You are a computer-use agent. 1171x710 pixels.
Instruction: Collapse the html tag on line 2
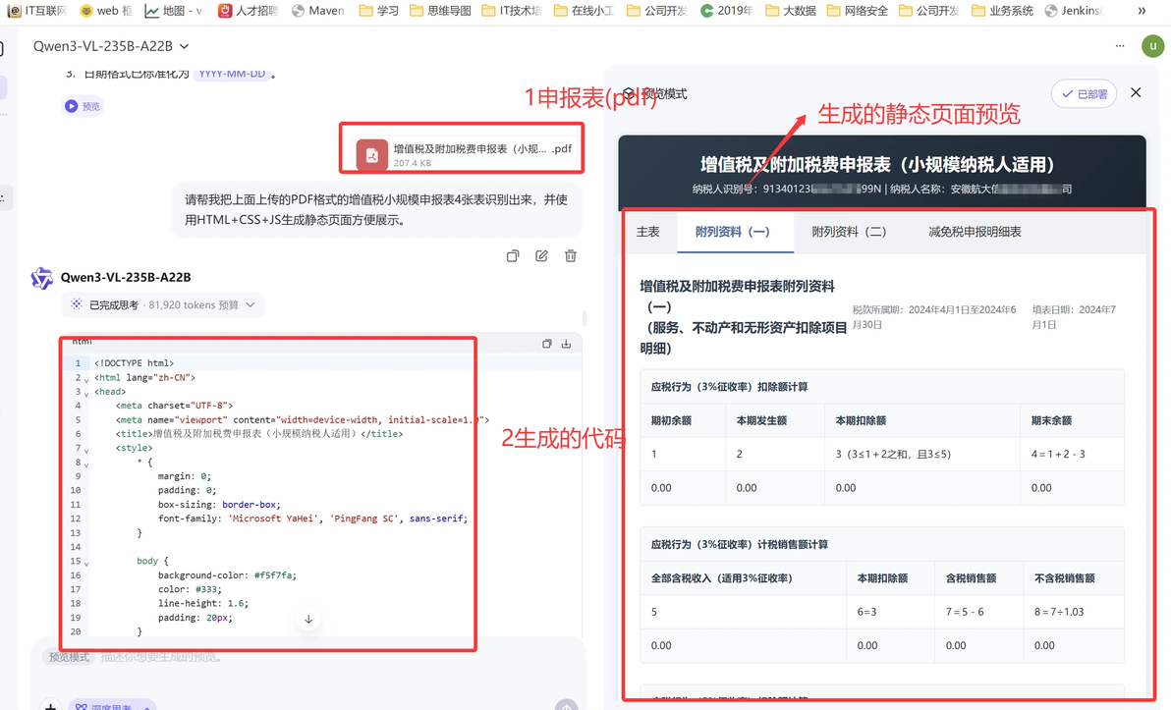coord(86,379)
